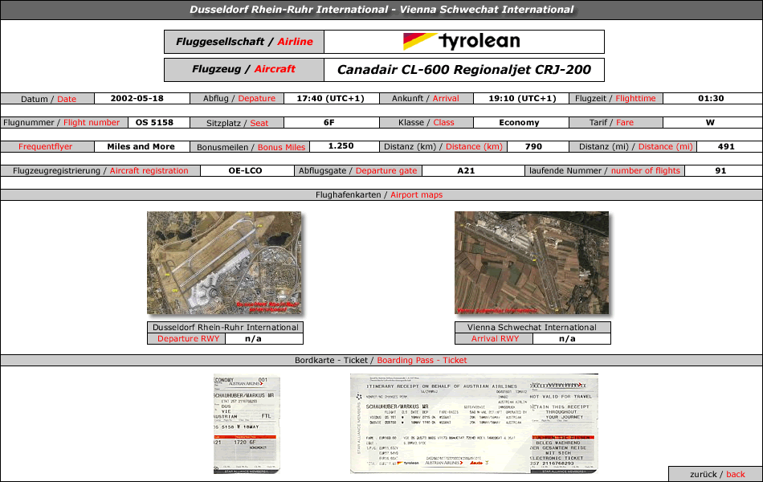
Task: Click the Tyrolean airline logo
Action: click(x=463, y=42)
